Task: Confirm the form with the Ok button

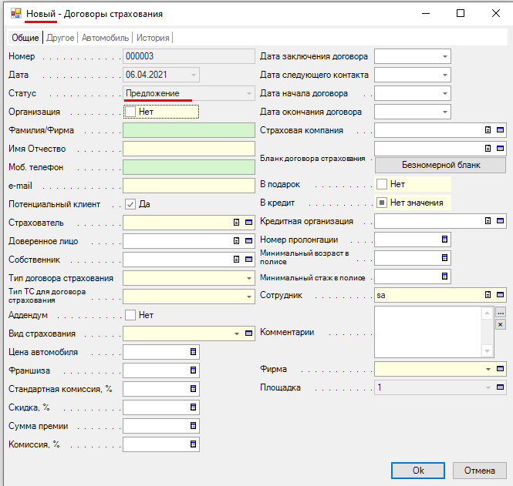Action: 417,470
